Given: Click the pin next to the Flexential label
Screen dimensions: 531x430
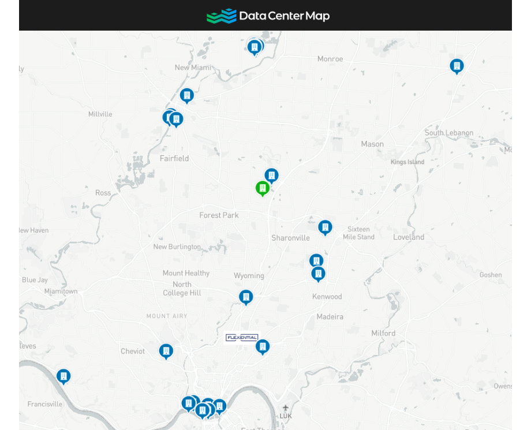Looking at the screenshot, I should coord(263,346).
